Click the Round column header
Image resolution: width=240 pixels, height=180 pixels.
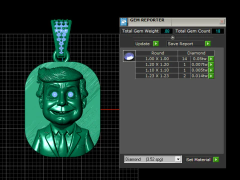pos(157,53)
